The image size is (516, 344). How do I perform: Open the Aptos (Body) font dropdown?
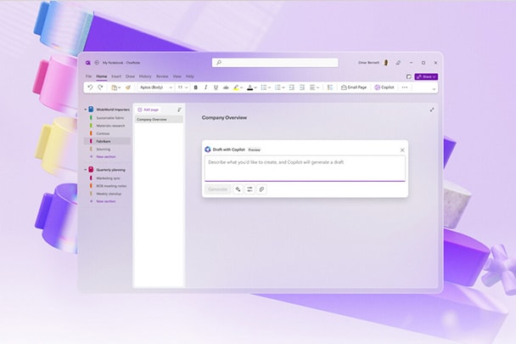pos(156,87)
